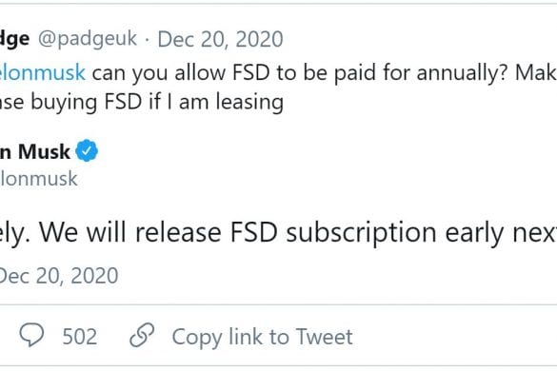Select the Copy link to Tweet label
The height and width of the screenshot is (371, 557).
(x=262, y=337)
